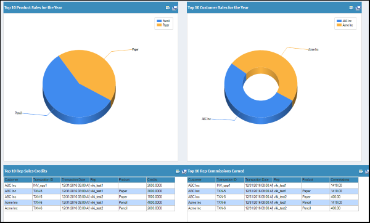Click 2000.0000 in Acme Inc viki_test2 credits row

[161, 208]
